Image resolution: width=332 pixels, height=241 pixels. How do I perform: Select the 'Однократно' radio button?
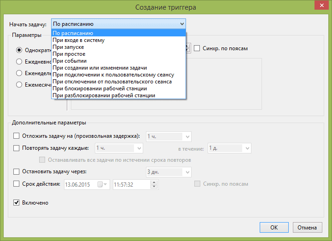coord(19,50)
